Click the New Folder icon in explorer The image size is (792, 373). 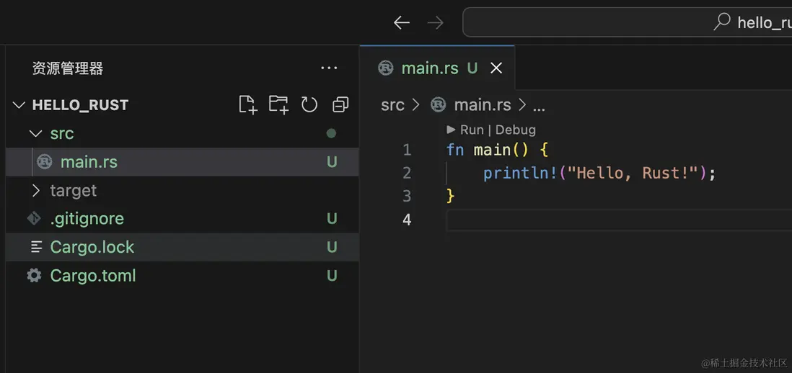278,105
